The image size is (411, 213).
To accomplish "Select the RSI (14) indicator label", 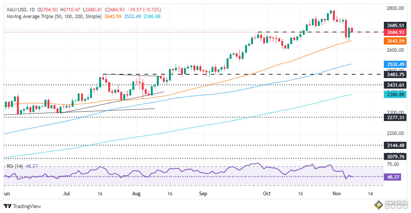I will (14, 166).
